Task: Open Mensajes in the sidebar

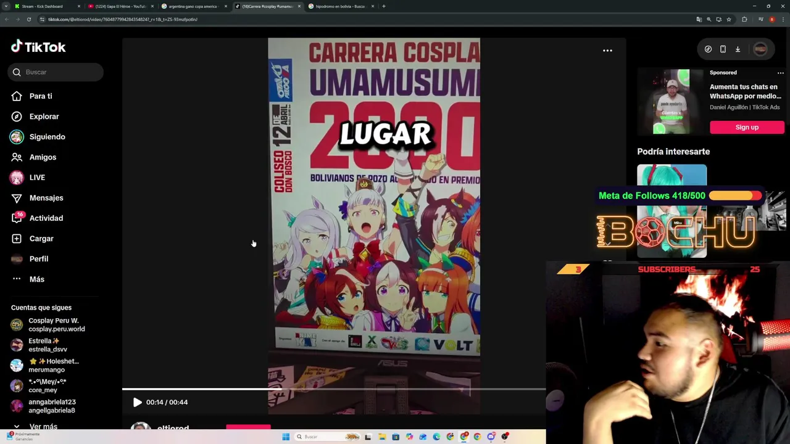Action: [x=46, y=198]
